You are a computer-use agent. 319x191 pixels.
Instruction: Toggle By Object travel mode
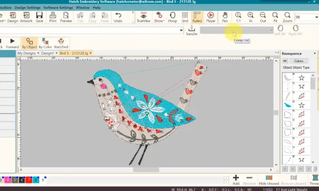pos(29,44)
